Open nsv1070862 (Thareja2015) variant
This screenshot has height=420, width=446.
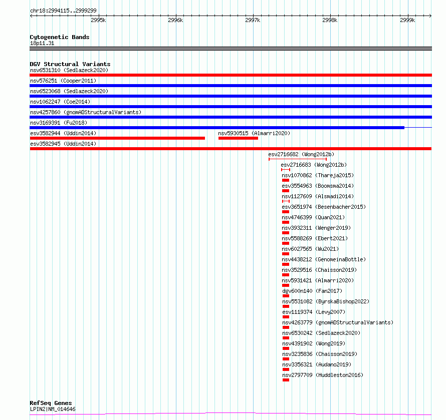pos(318,175)
